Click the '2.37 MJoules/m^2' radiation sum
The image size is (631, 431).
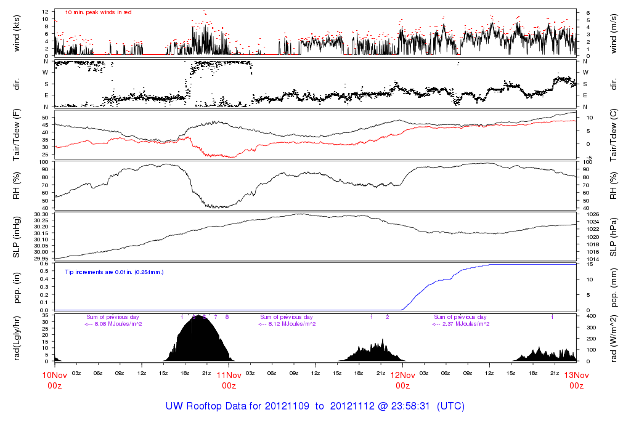pyautogui.click(x=466, y=324)
